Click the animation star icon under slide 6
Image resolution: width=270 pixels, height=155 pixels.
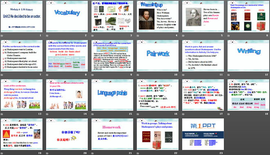pyautogui.click(x=229, y=36)
